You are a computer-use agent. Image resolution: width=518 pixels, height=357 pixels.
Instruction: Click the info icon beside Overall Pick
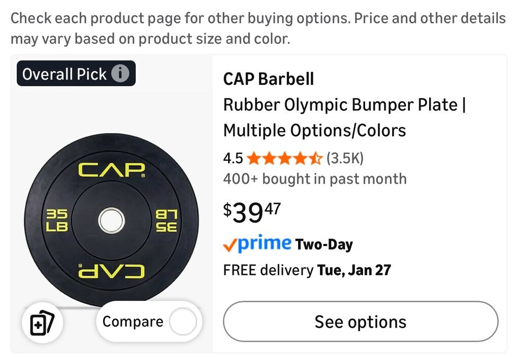(120, 74)
